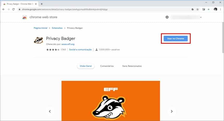Close the Privacy Badger tab
The image size is (224, 121).
click(x=36, y=4)
